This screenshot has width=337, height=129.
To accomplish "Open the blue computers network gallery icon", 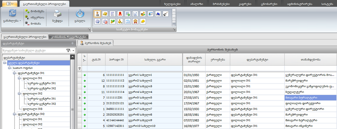I will click(158, 14).
